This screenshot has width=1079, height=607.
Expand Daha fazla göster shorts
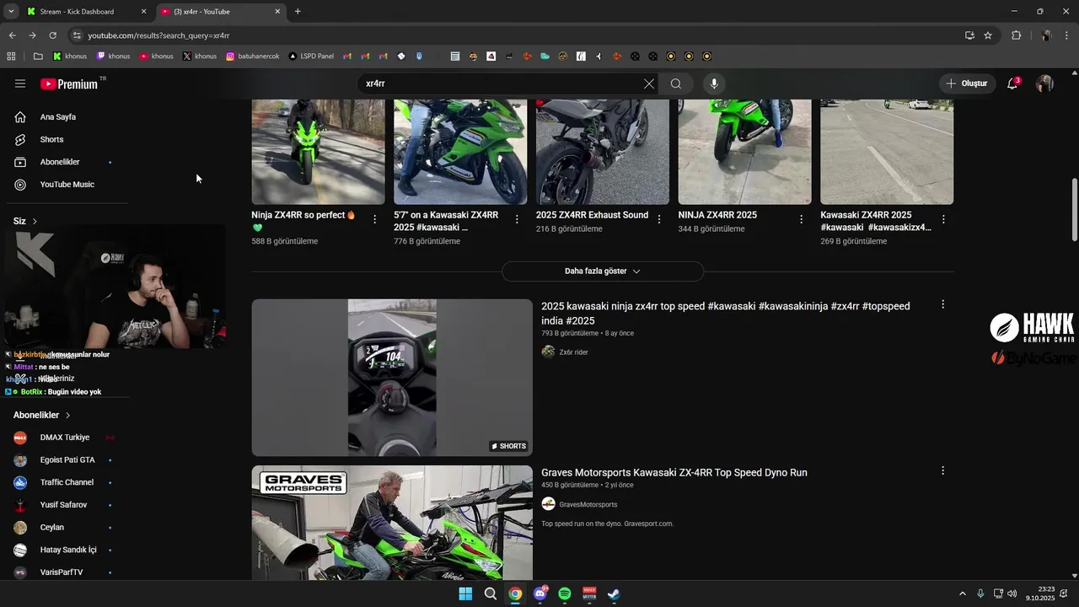(x=603, y=271)
